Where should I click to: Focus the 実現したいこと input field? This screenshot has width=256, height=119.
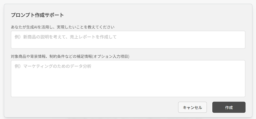point(128,40)
